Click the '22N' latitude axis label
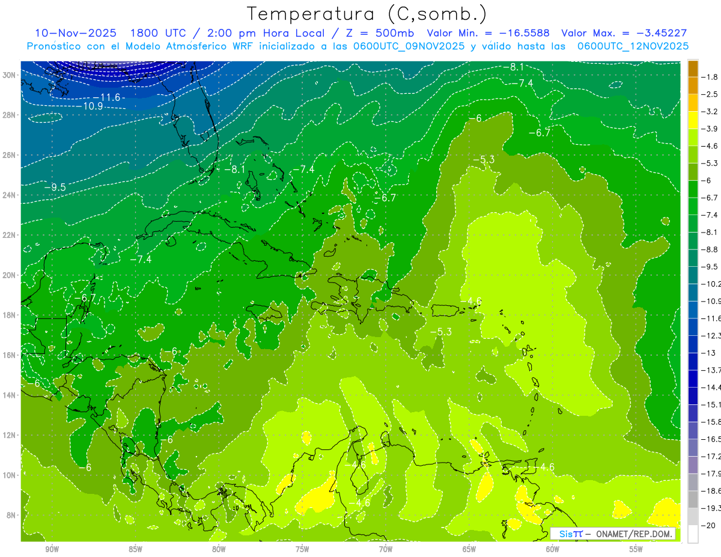Screen dimensions: 721x557 point(9,235)
